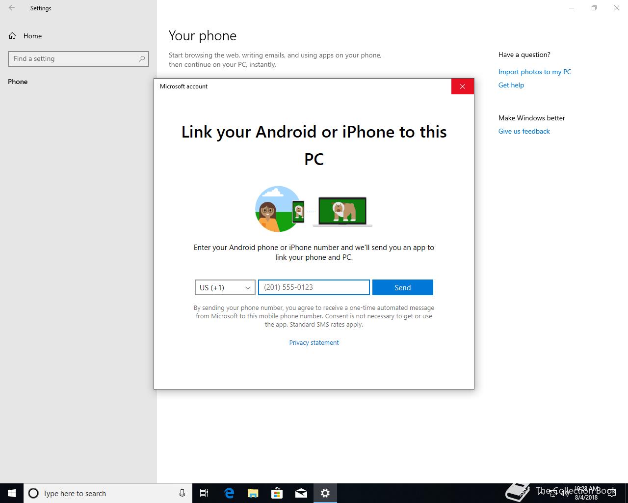Image resolution: width=628 pixels, height=503 pixels.
Task: Click the taskbar microphone icon
Action: pyautogui.click(x=182, y=493)
